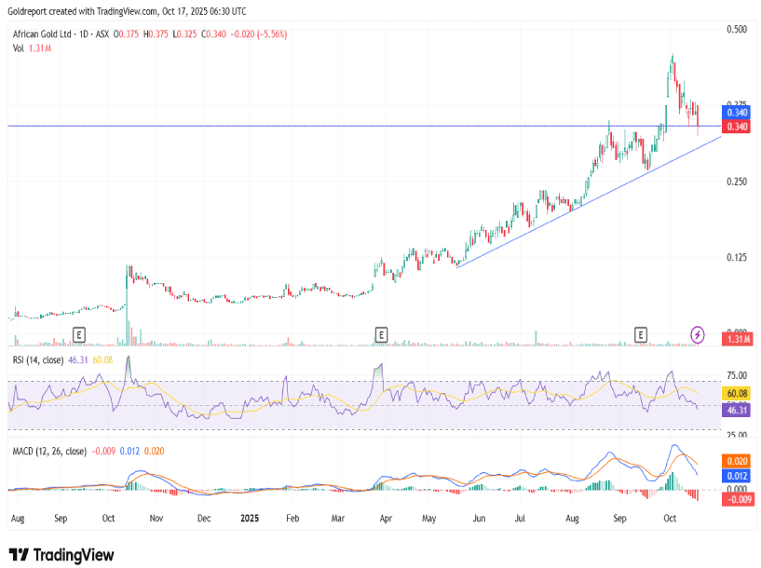The width and height of the screenshot is (761, 568).
Task: Open the earnings E marker near September 2025
Action: point(641,333)
